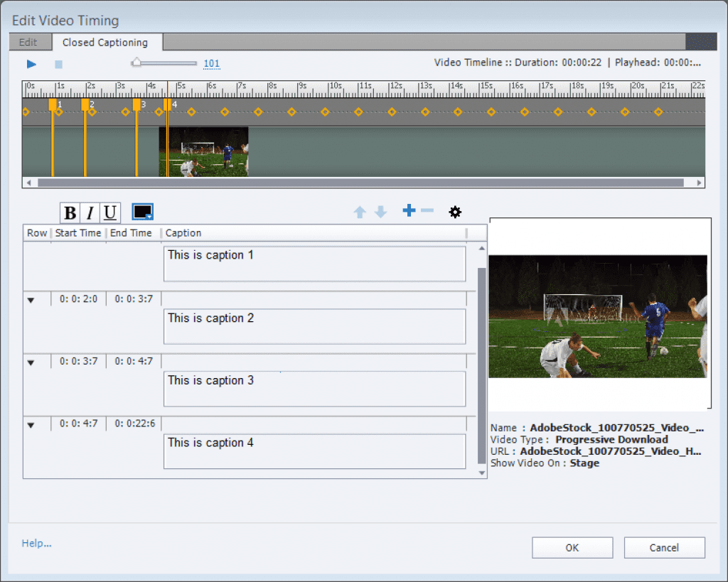
Task: Add a new caption with plus icon
Action: click(x=409, y=210)
